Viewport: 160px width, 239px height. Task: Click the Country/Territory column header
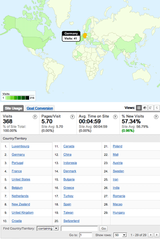15,139
